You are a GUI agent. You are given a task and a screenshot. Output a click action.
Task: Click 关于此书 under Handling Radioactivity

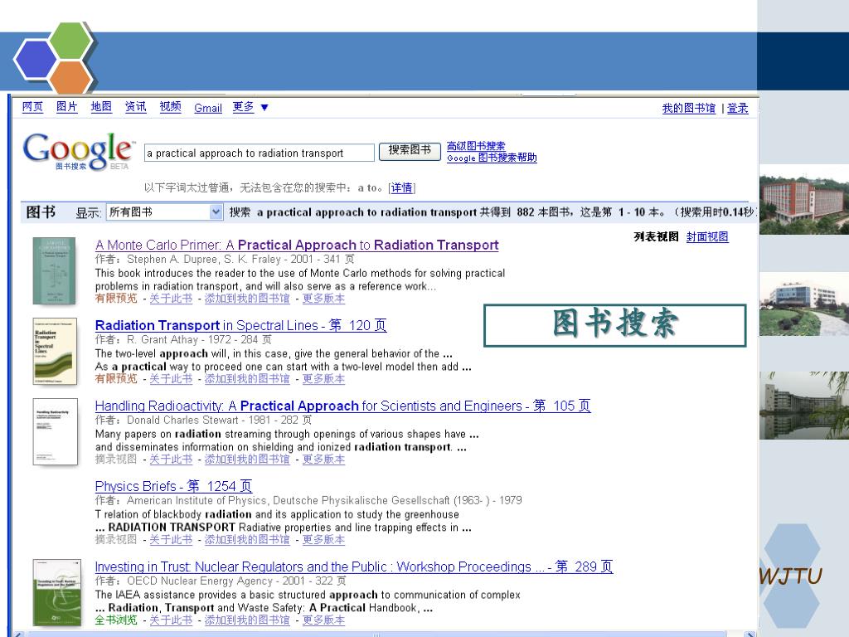click(x=171, y=459)
